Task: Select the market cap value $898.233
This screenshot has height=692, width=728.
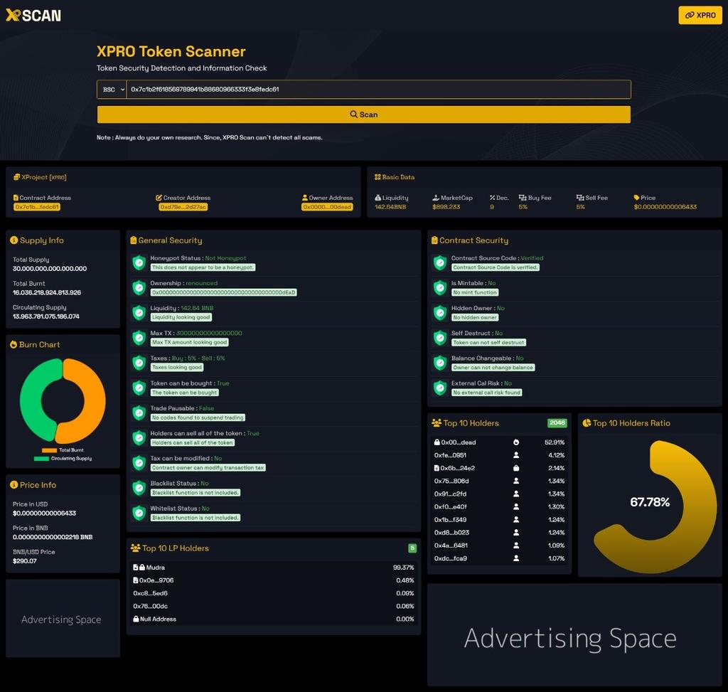Action: tap(446, 207)
